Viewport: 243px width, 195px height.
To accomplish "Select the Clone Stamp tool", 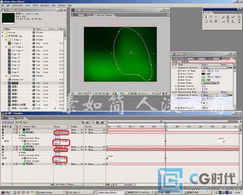I will point(228,17).
